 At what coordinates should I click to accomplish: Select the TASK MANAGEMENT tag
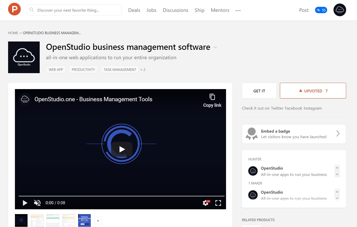click(x=120, y=69)
